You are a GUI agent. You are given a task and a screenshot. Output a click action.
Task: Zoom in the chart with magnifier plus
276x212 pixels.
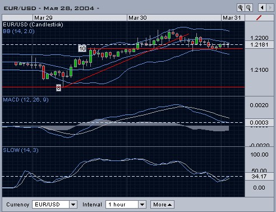click(241, 8)
